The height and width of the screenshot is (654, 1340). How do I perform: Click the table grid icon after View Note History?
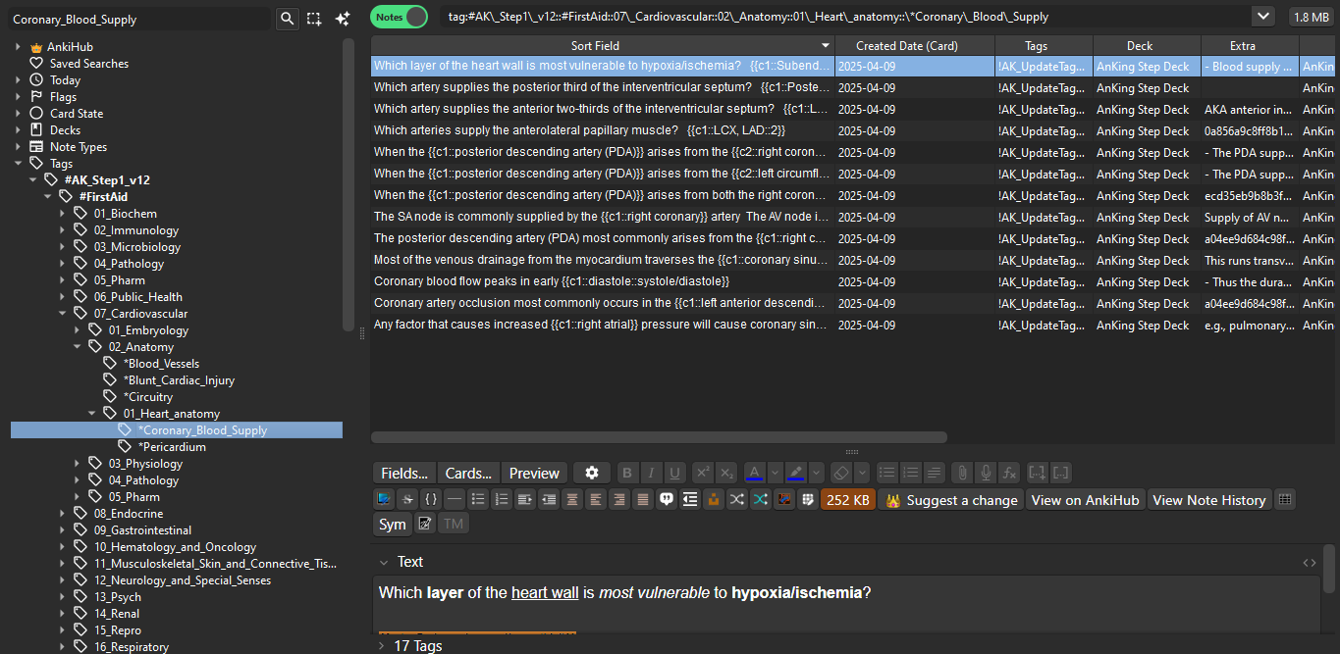coord(1285,499)
